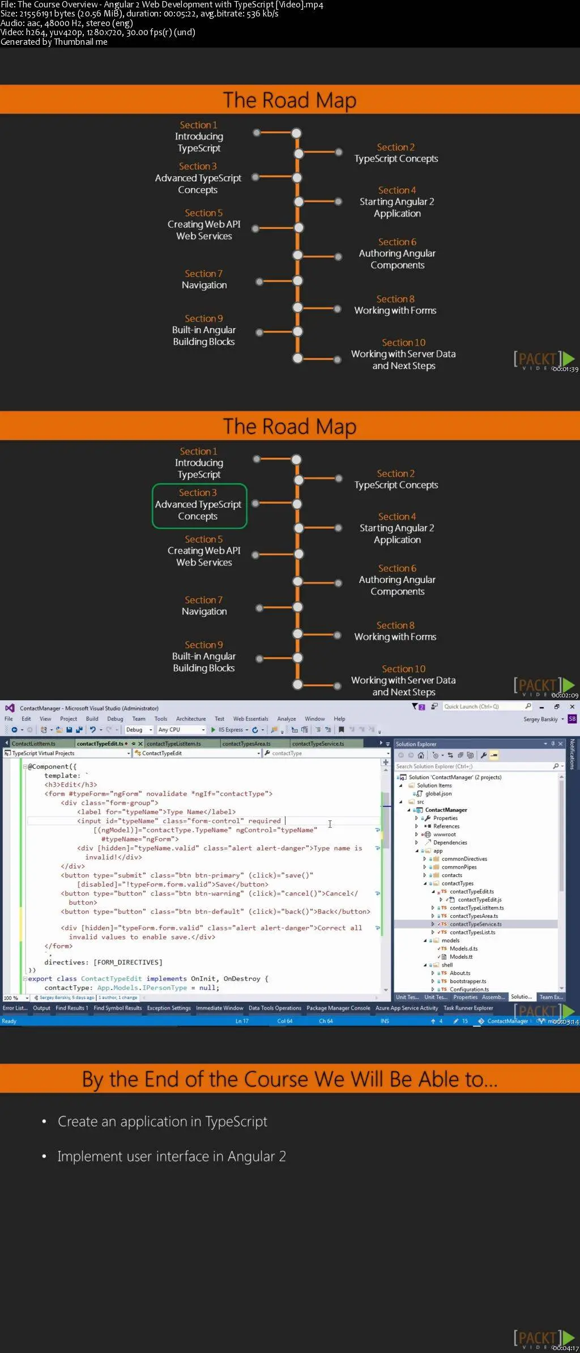Click the feedback icon beside Quick Launch
Image resolution: width=580 pixels, height=1353 pixels.
[434, 707]
